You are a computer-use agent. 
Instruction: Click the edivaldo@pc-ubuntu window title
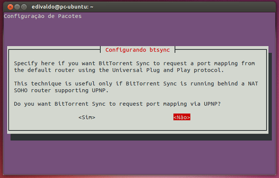pyautogui.click(x=63, y=7)
